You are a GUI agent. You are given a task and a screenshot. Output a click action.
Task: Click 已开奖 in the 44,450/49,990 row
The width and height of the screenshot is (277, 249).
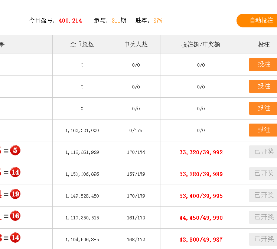263,217
